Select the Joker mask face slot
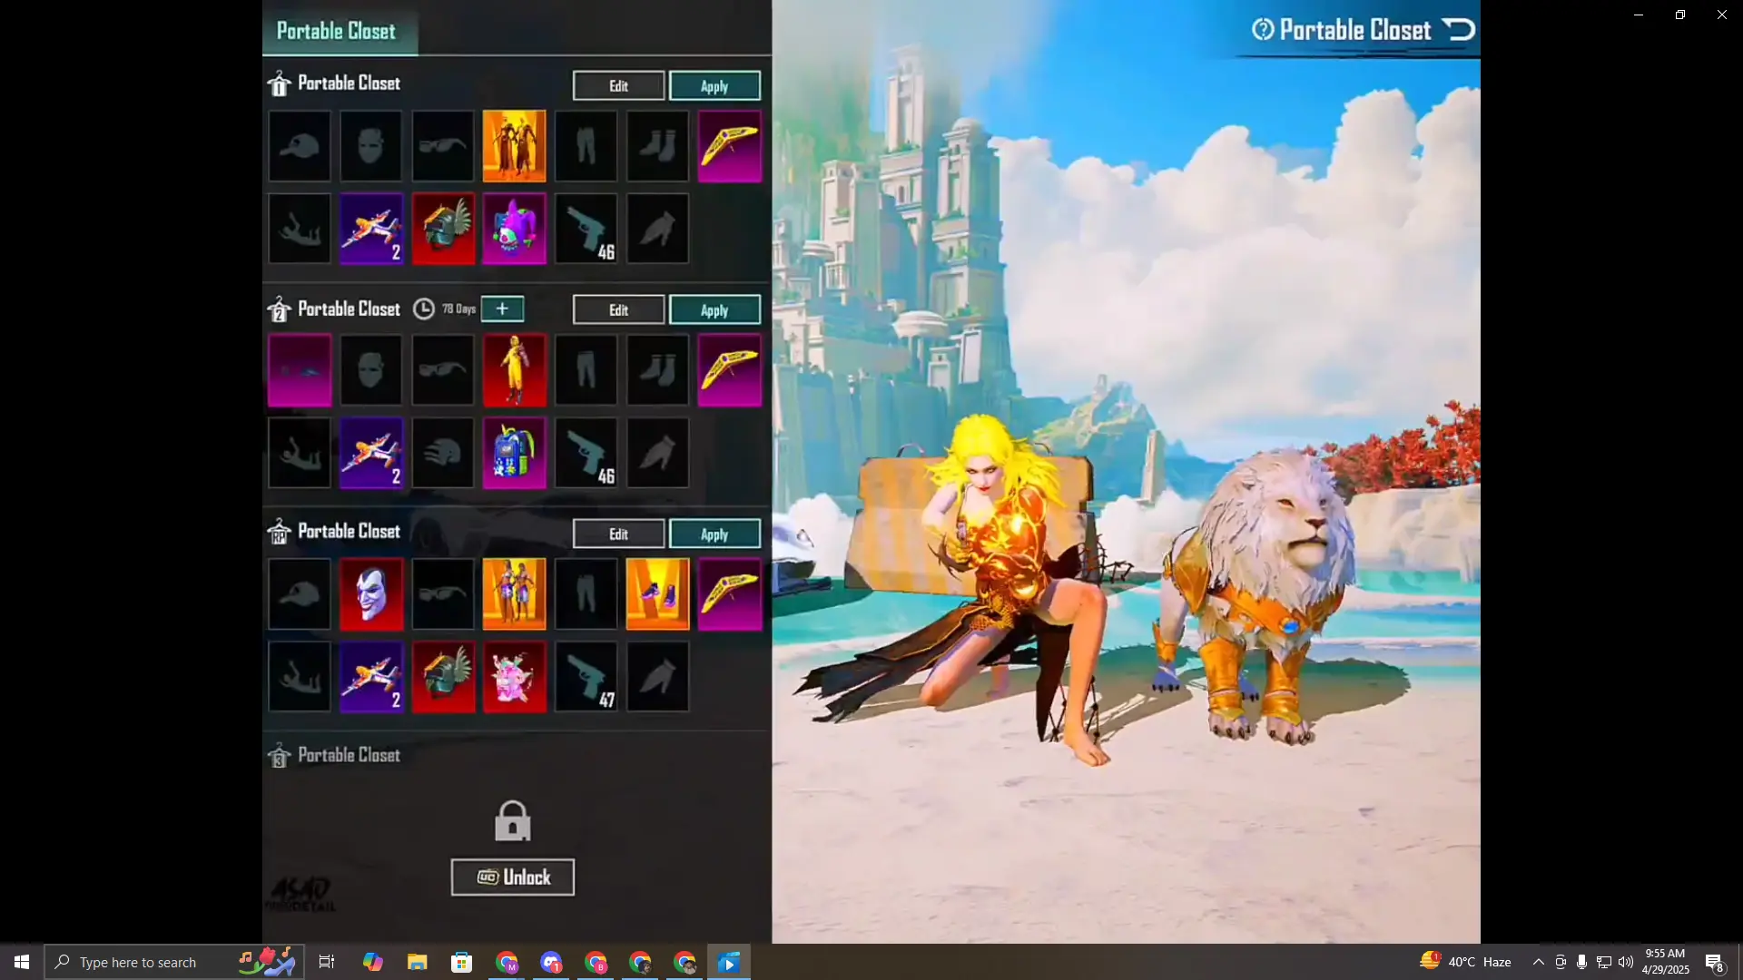Screen dimensions: 1743x980 370,594
